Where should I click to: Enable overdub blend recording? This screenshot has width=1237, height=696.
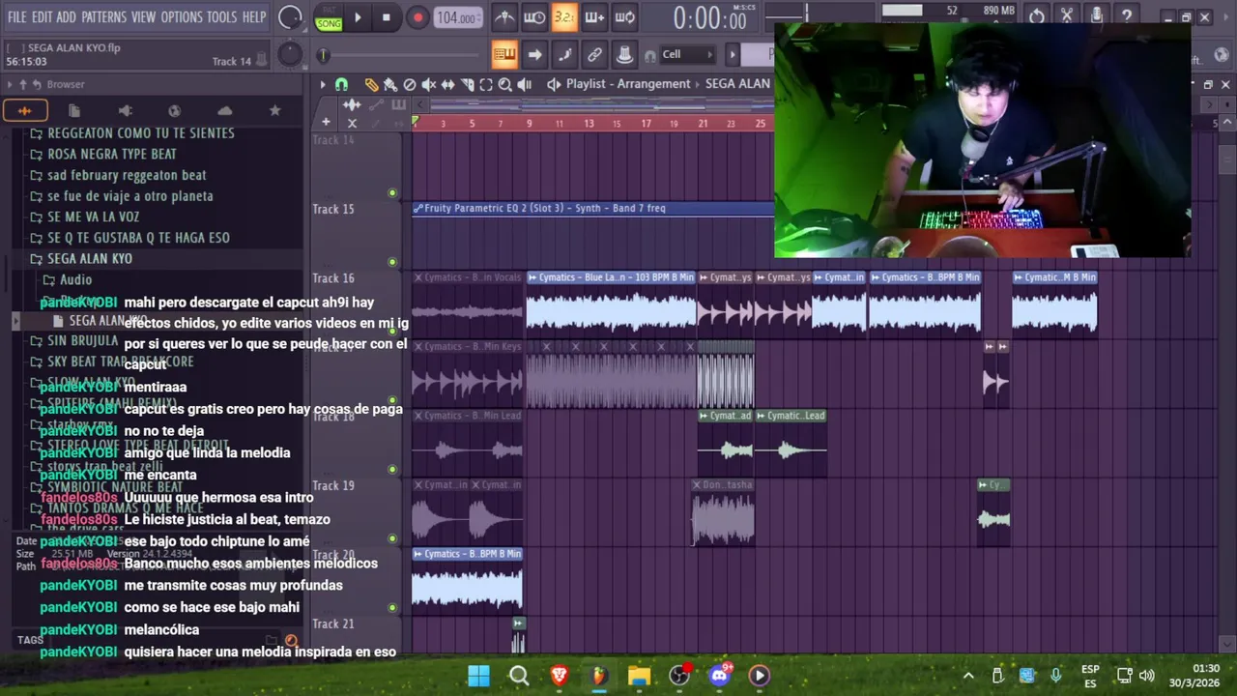(x=594, y=17)
